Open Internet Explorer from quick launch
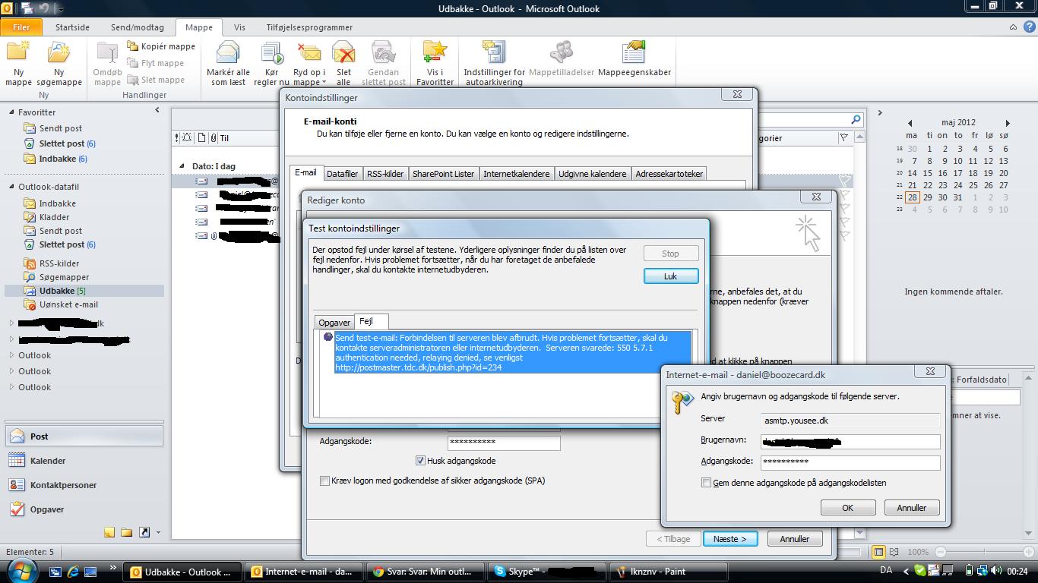Image resolution: width=1038 pixels, height=583 pixels. (x=73, y=572)
